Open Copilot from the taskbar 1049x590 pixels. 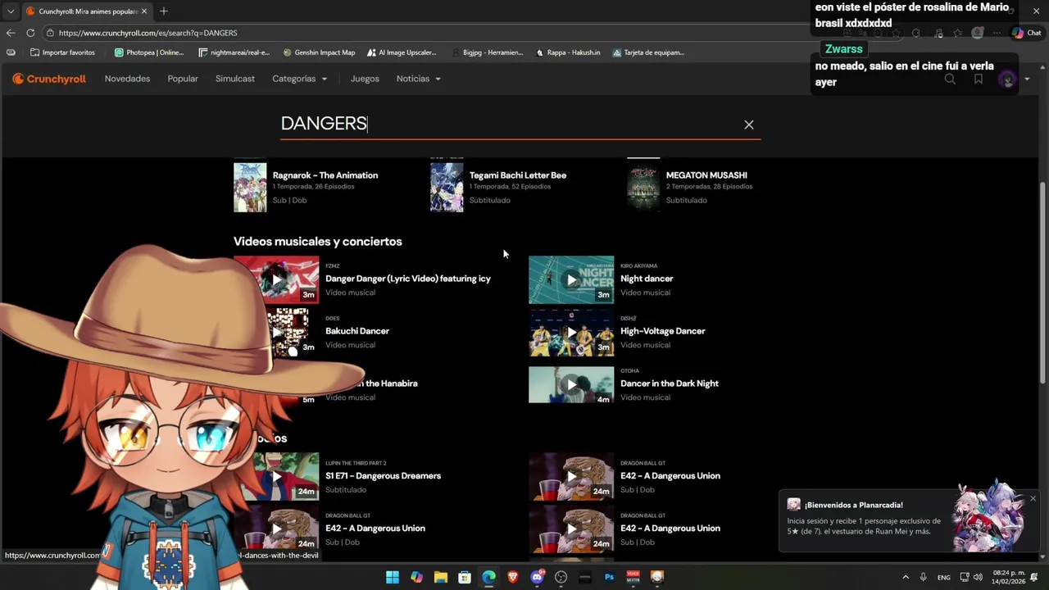(417, 577)
